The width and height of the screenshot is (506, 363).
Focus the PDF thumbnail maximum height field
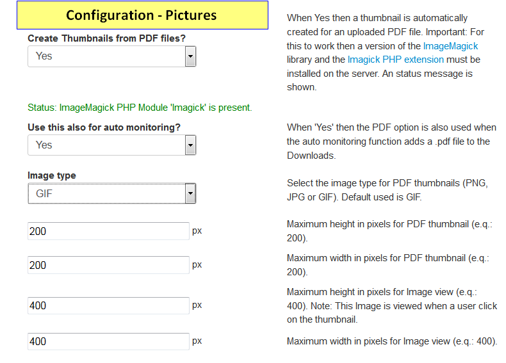point(108,231)
